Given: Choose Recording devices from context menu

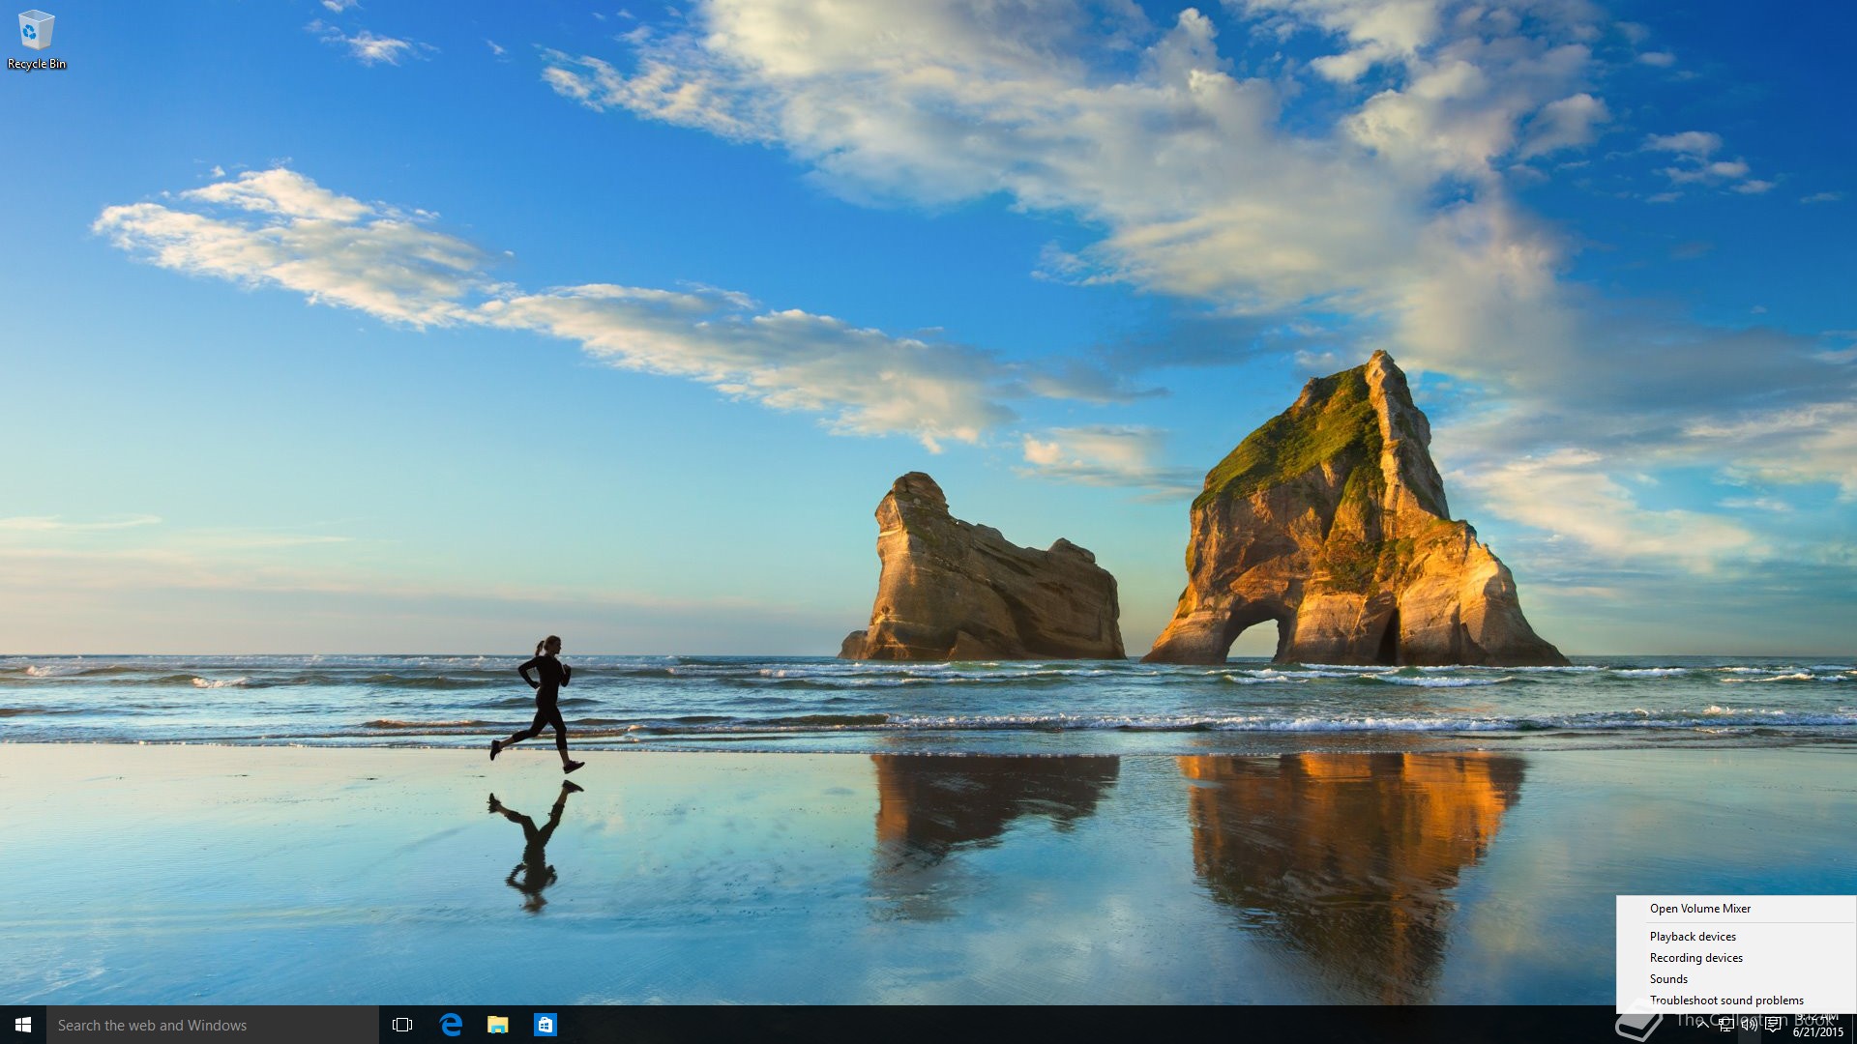Looking at the screenshot, I should tap(1695, 958).
